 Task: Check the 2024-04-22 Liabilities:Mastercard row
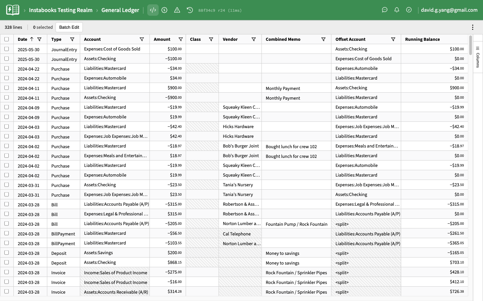click(x=7, y=68)
